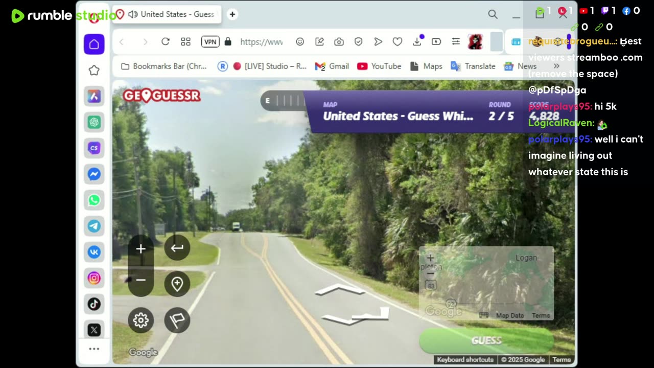
Task: Open the Aria AI sidebar icon
Action: tap(94, 97)
